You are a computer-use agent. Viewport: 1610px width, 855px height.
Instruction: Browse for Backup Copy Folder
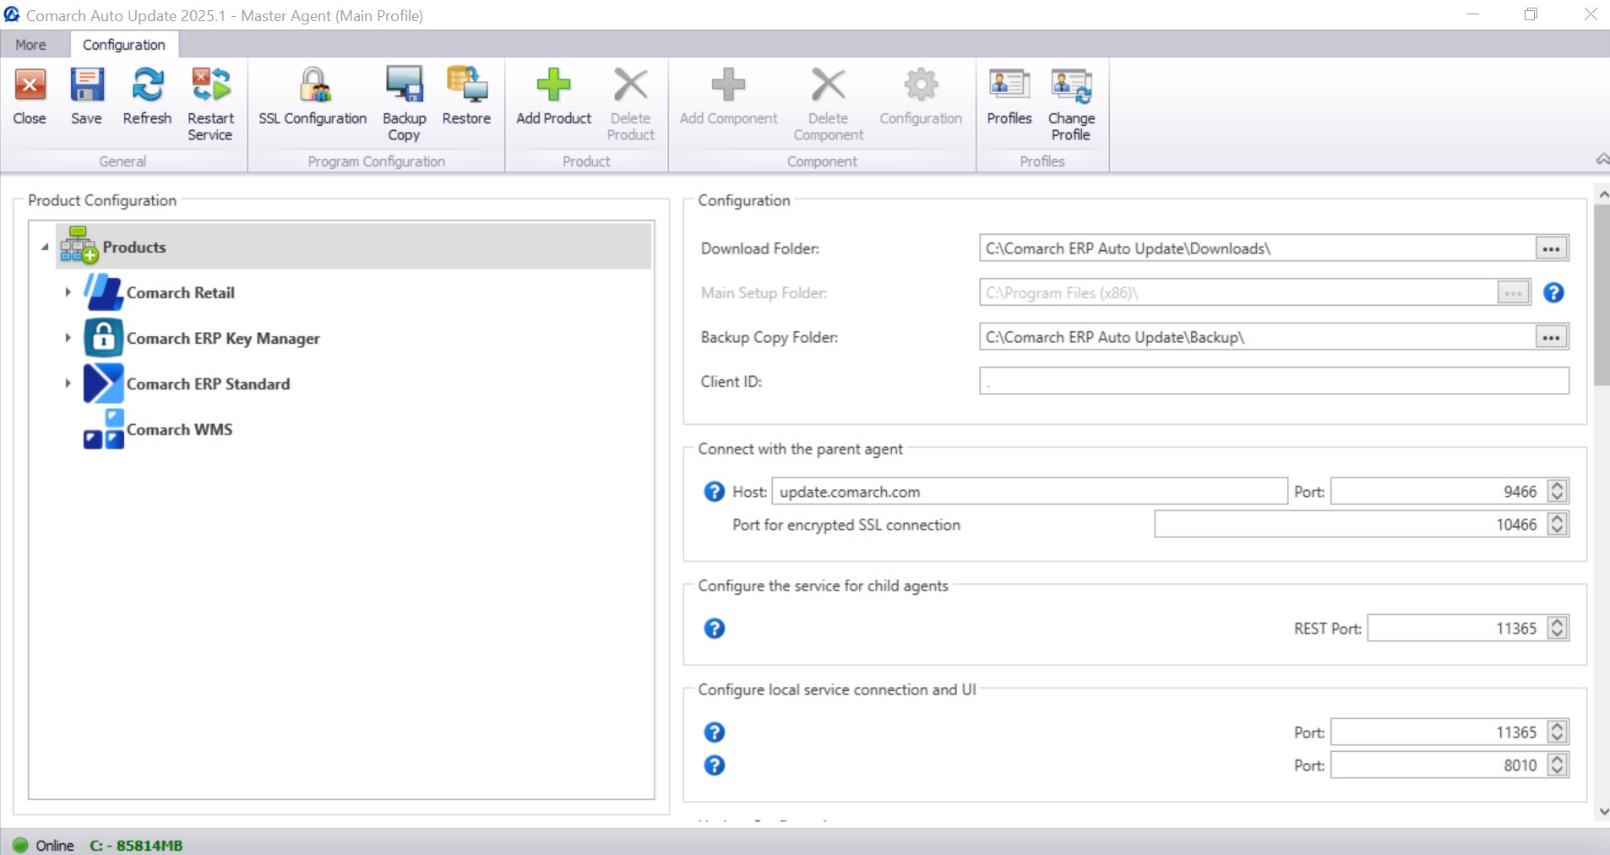pyautogui.click(x=1551, y=337)
